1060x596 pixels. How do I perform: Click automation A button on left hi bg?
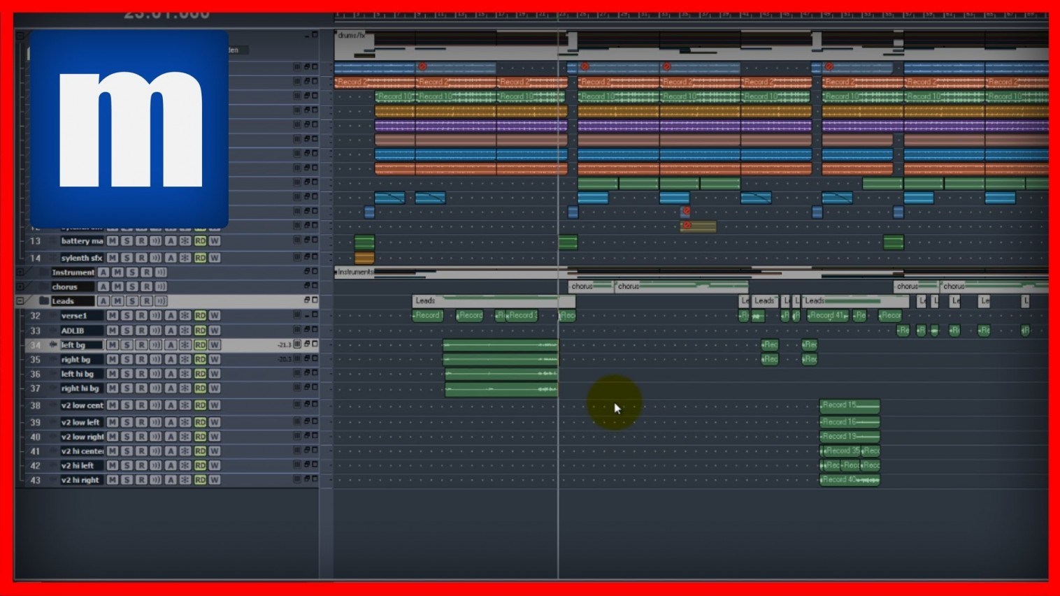(171, 375)
